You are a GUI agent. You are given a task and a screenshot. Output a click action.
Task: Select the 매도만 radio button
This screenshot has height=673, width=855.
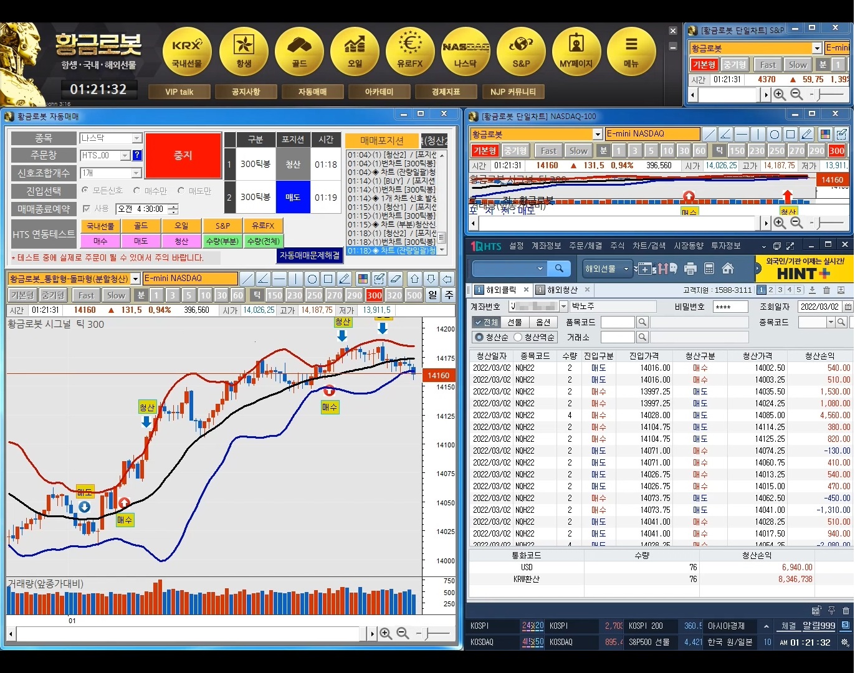pyautogui.click(x=181, y=190)
